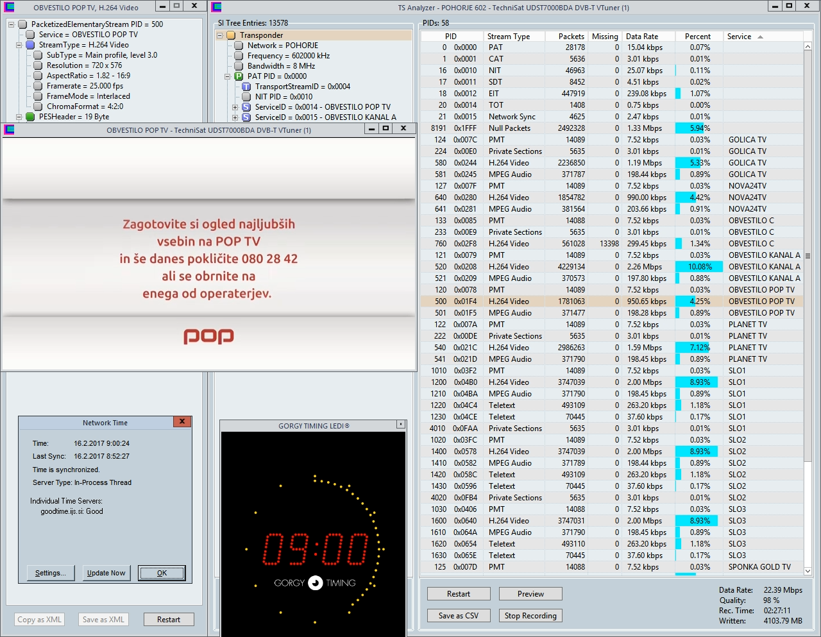Click the Transponder folder icon
Image resolution: width=821 pixels, height=637 pixels.
231,35
